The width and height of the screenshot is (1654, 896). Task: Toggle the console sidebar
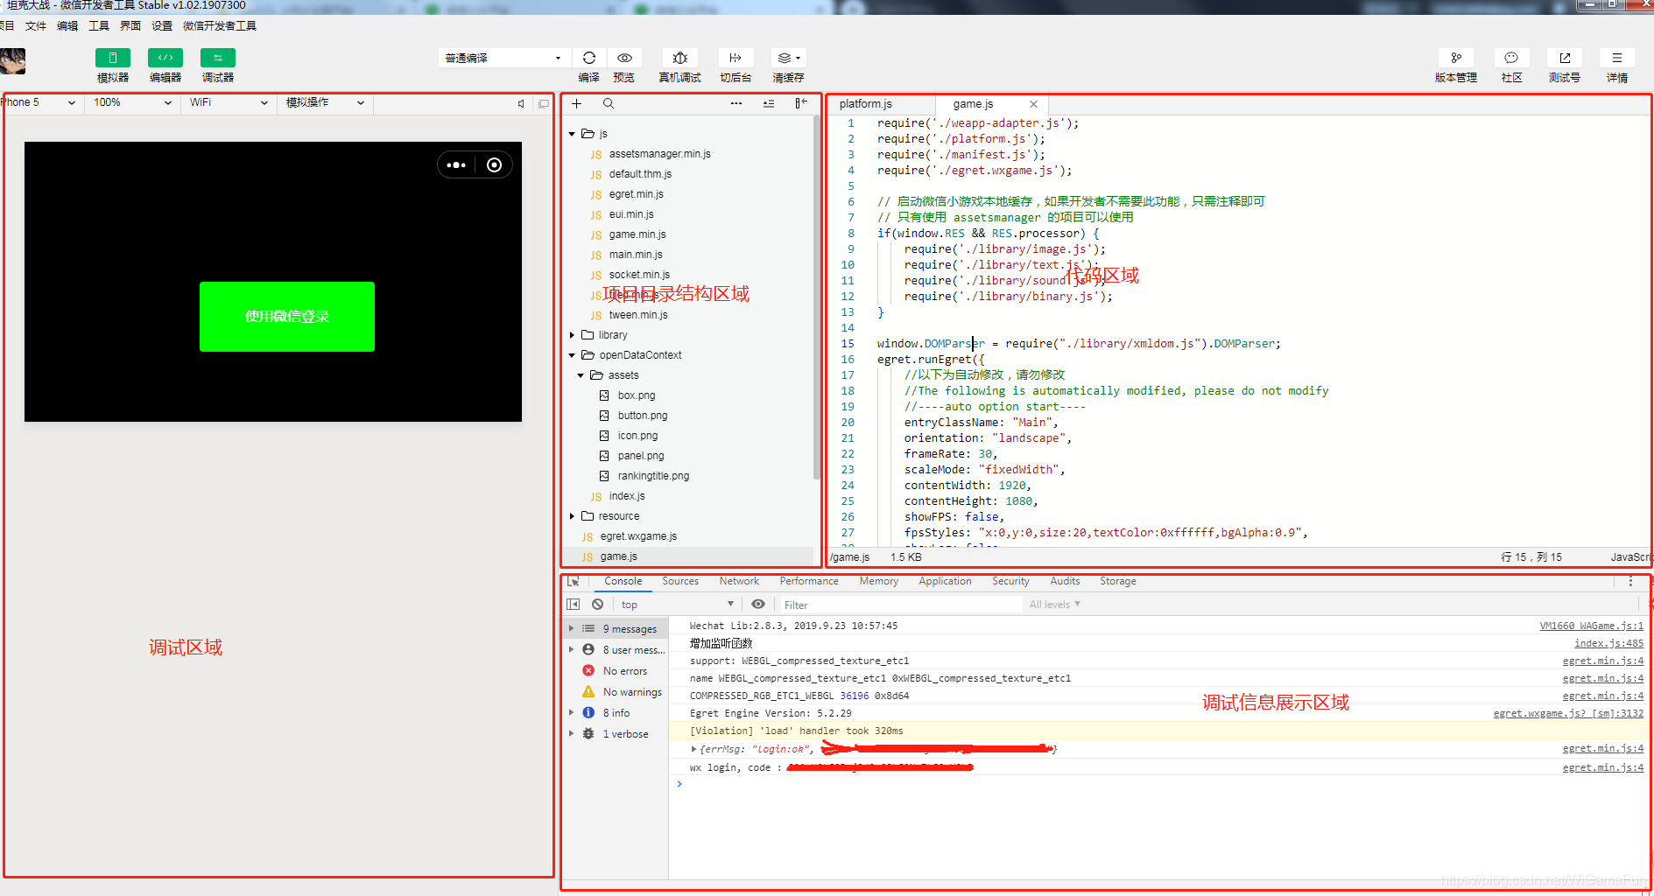(574, 605)
